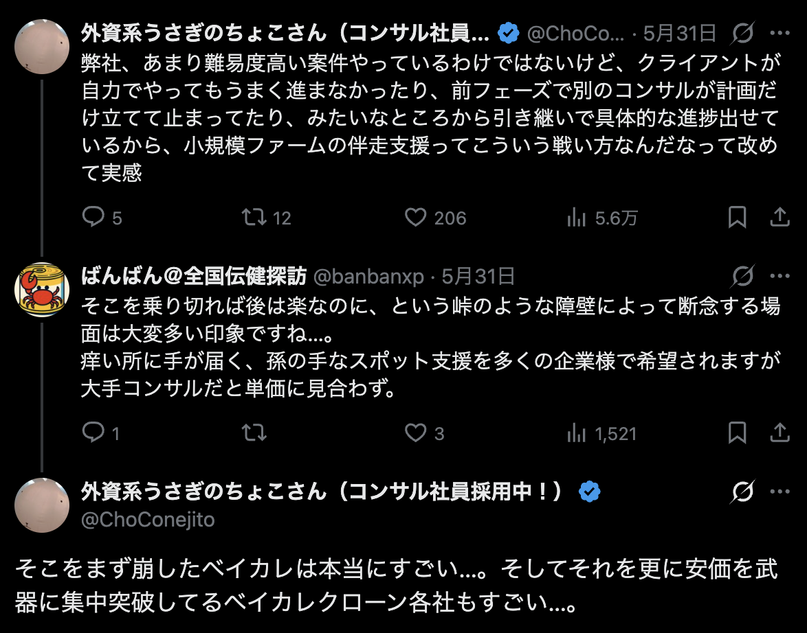This screenshot has width=807, height=633.
Task: Share the first tweet
Action: pyautogui.click(x=780, y=218)
